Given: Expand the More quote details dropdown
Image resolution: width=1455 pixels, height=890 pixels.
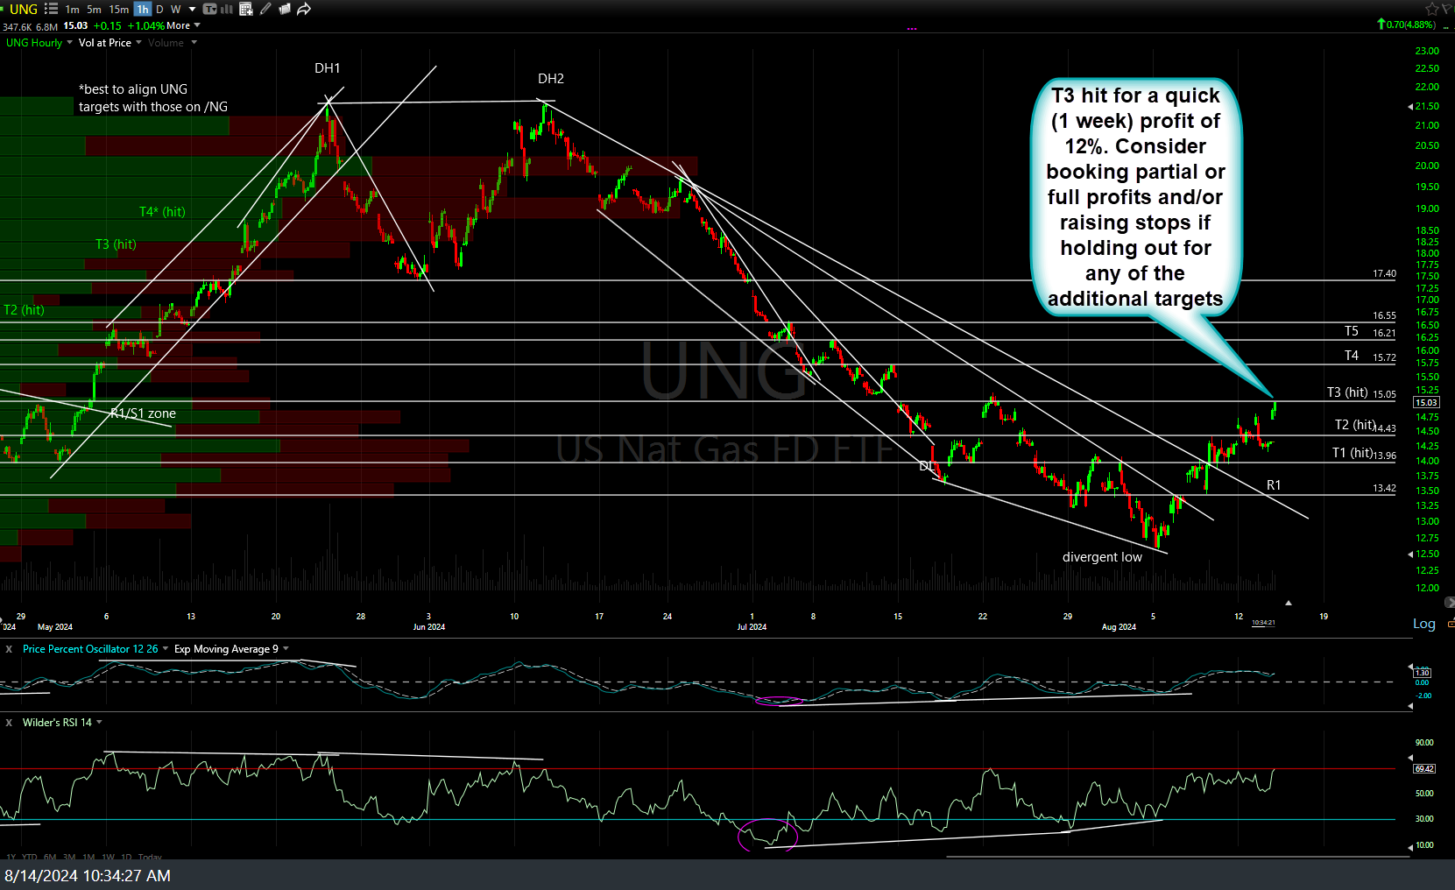Looking at the screenshot, I should (x=183, y=25).
